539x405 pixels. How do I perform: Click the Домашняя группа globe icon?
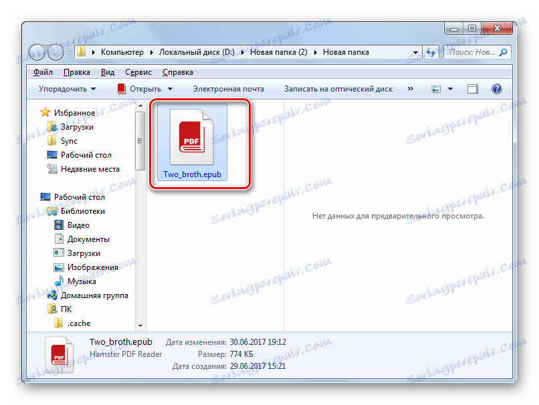52,295
